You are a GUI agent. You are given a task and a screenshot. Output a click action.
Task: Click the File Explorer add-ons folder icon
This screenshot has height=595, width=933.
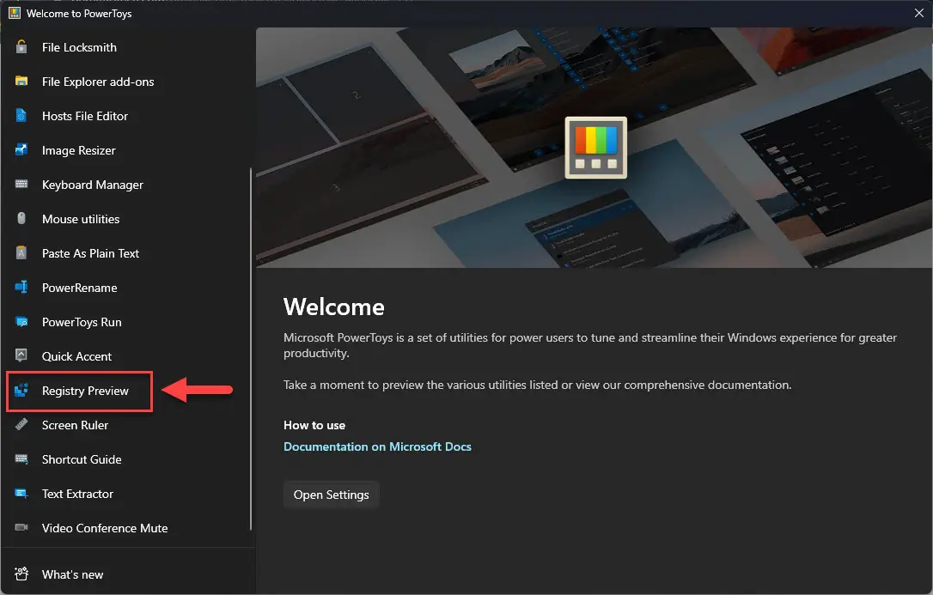point(21,82)
